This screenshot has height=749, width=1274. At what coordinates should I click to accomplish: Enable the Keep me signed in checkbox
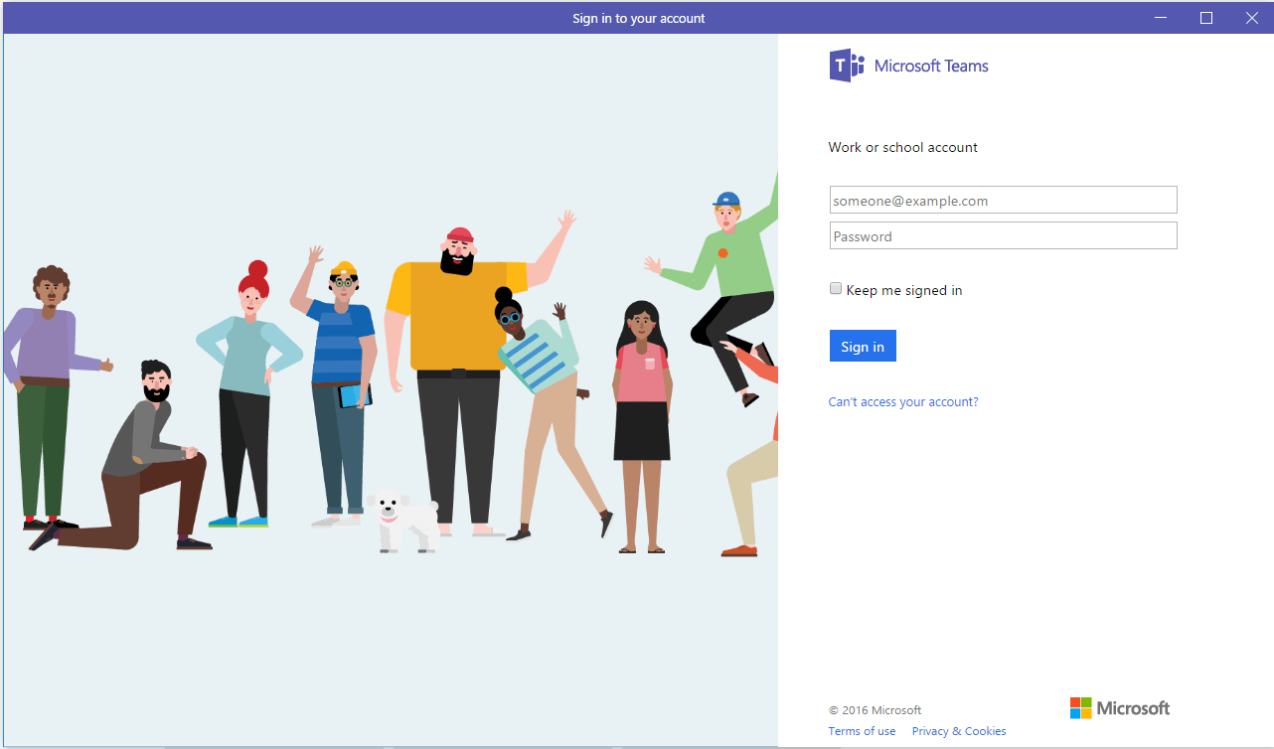tap(836, 289)
